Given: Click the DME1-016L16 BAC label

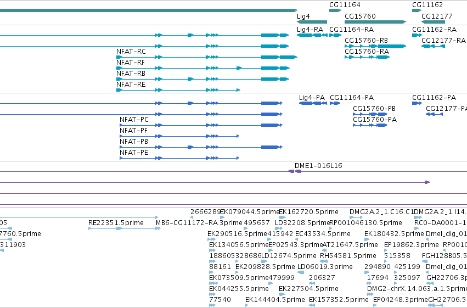Looking at the screenshot, I should tap(318, 166).
